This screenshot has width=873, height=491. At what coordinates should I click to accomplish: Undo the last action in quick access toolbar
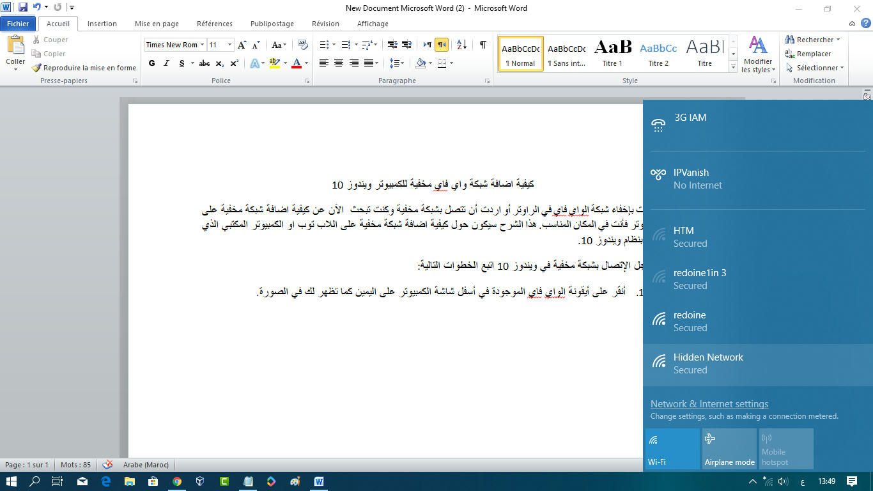[x=38, y=8]
